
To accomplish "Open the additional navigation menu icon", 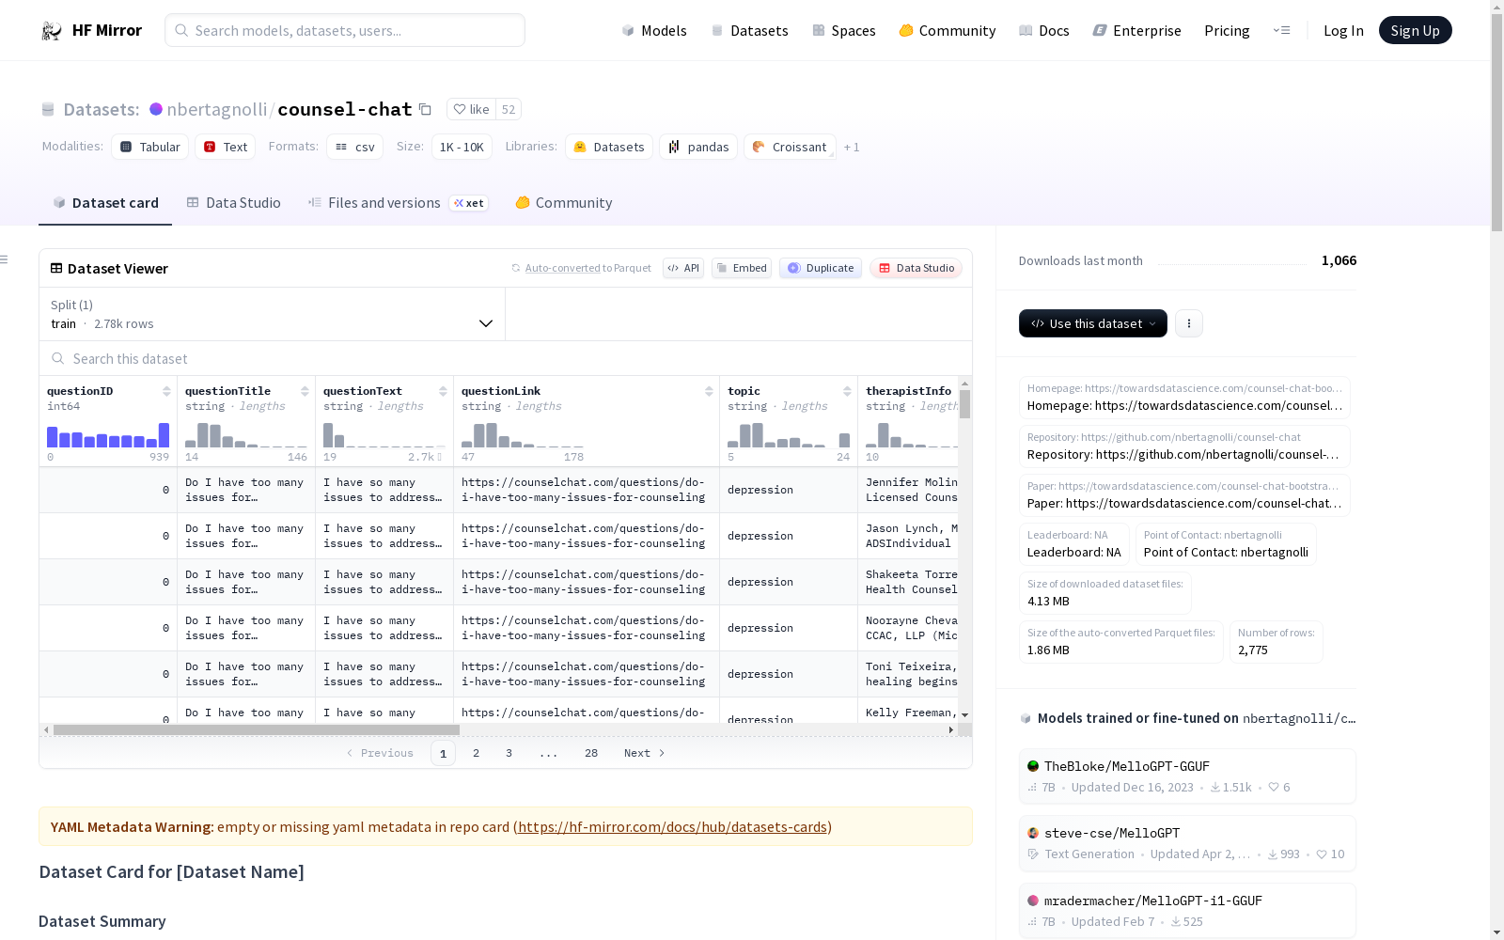I will (x=1281, y=30).
